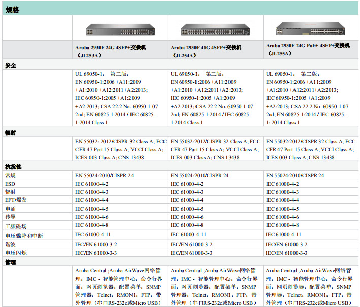Click IEC 61000-4-11 in the JL255A column

(x=283, y=235)
